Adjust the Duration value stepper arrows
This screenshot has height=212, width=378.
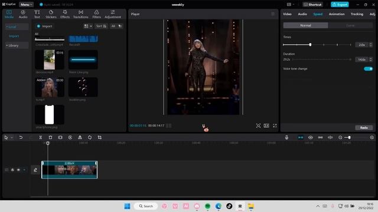[371, 59]
